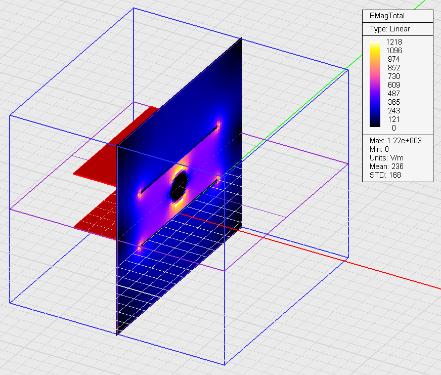
Task: Click the yellow top of the color scale bar
Action: (x=375, y=48)
